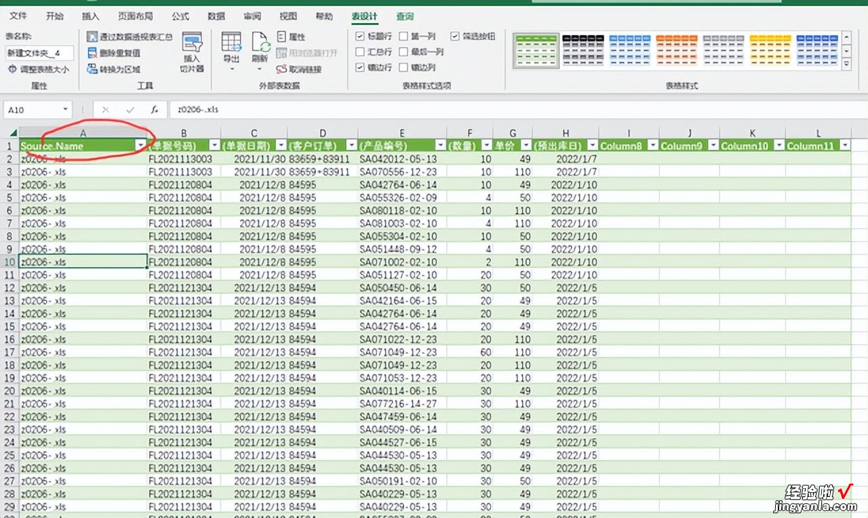Click 调整表格大小 resize table
This screenshot has height=518, width=868.
(x=39, y=69)
